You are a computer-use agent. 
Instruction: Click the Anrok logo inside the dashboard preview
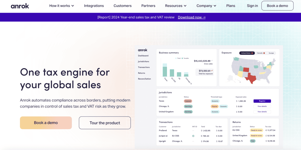(x=143, y=50)
